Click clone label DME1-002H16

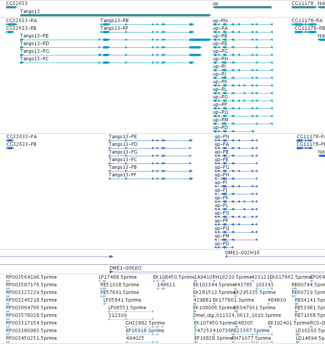click(x=242, y=253)
